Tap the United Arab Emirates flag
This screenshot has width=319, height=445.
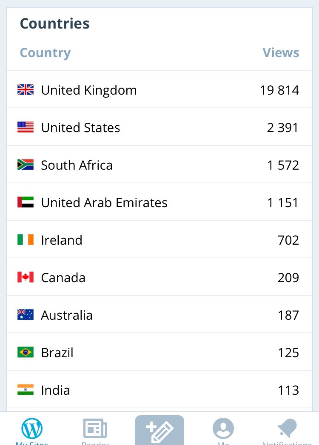(x=26, y=202)
